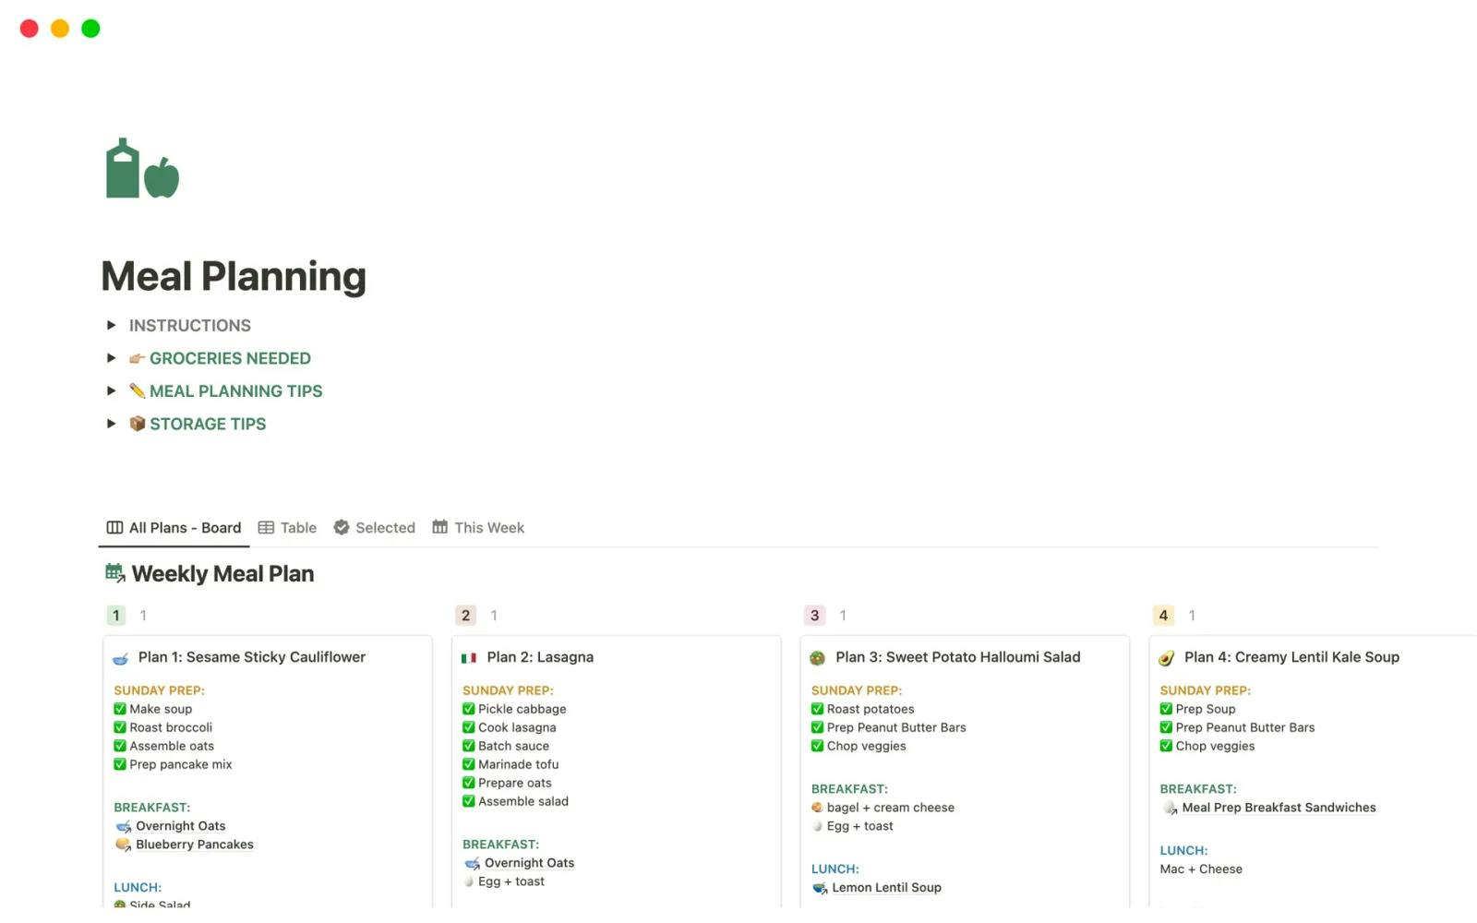Viewport: 1477px width, 923px height.
Task: Click the pencil icon by Meal Planning Tips
Action: (x=138, y=391)
